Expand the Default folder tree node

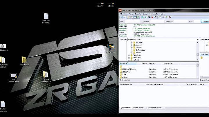pyautogui.click(x=132, y=47)
